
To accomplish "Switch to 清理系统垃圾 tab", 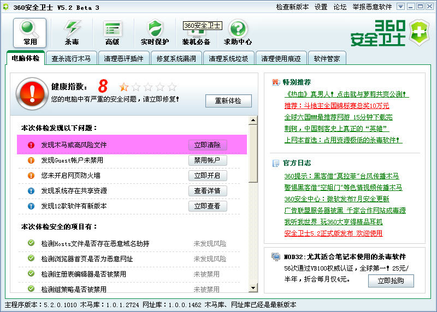I will 228,58.
